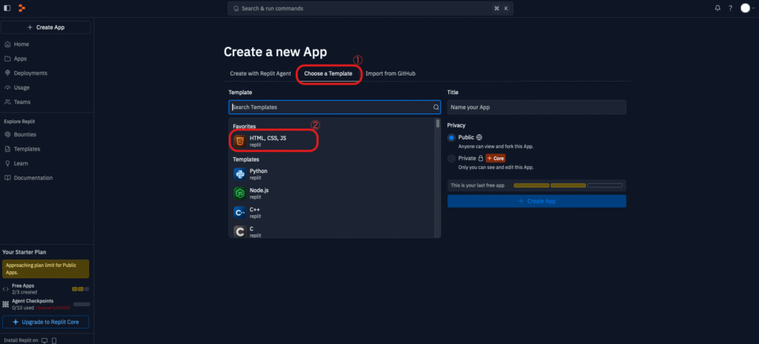Select the Python template row
Viewport: 759px width, 344px height.
click(333, 174)
